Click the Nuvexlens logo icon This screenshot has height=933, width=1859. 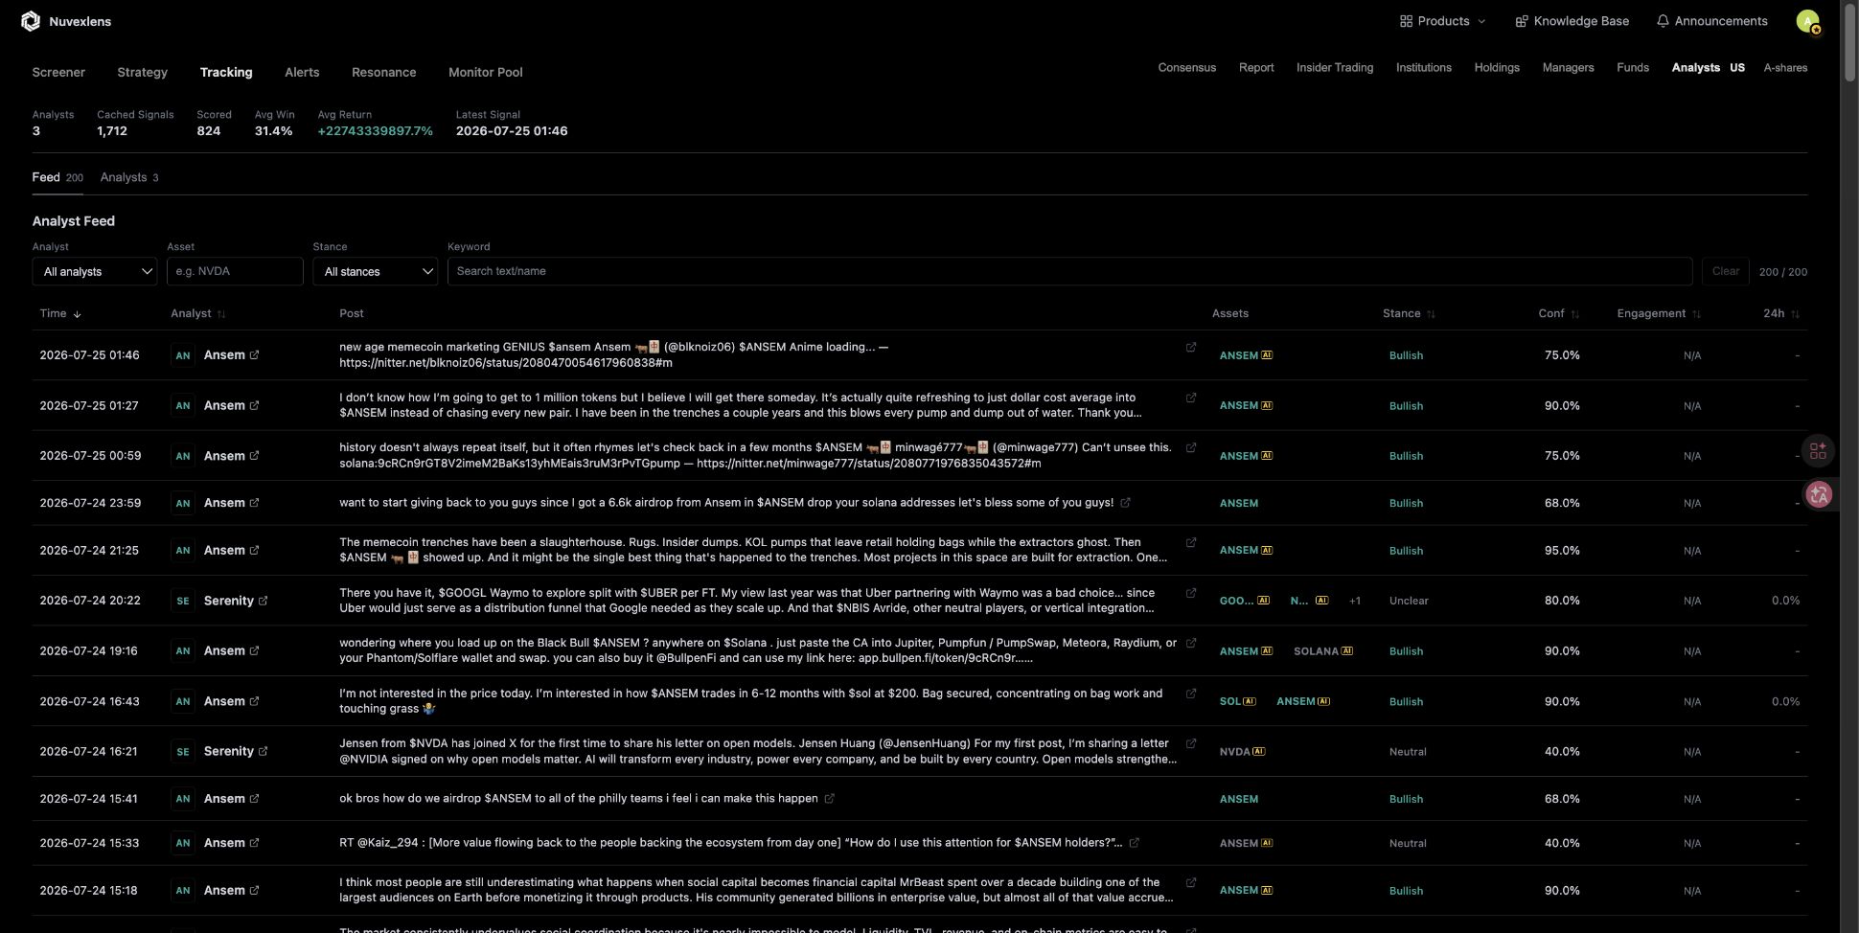pos(31,21)
